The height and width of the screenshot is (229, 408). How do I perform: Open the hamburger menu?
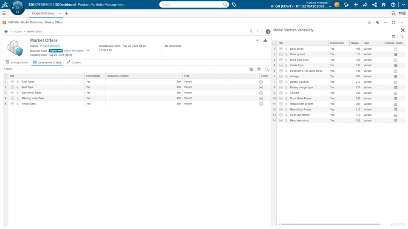point(4,13)
